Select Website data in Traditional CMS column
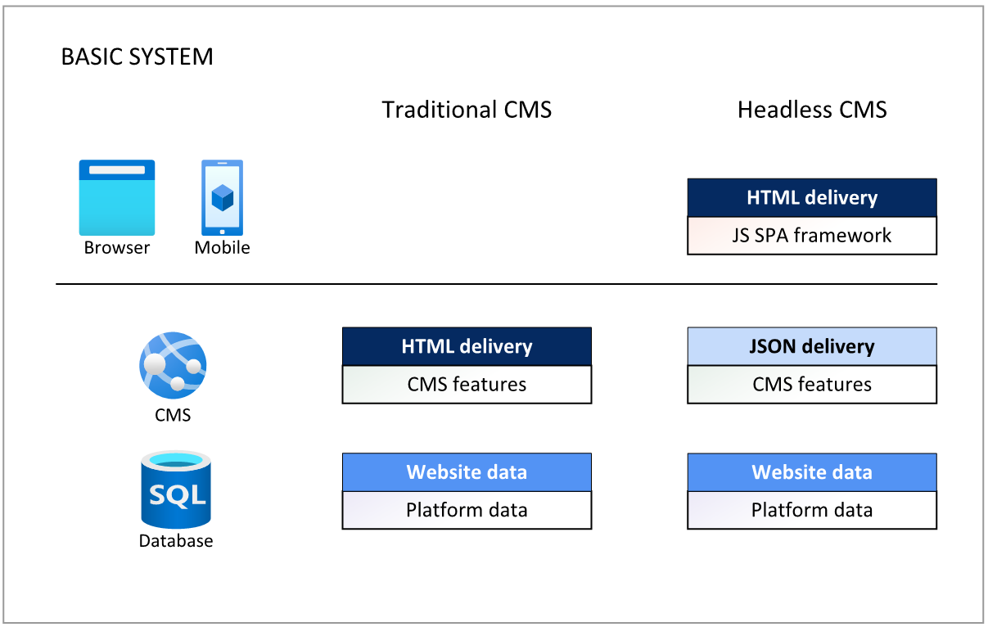This screenshot has width=988, height=627. 467,472
